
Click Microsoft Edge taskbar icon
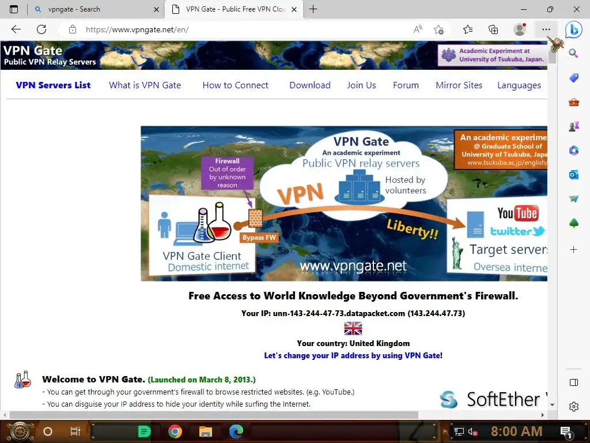[x=236, y=431]
